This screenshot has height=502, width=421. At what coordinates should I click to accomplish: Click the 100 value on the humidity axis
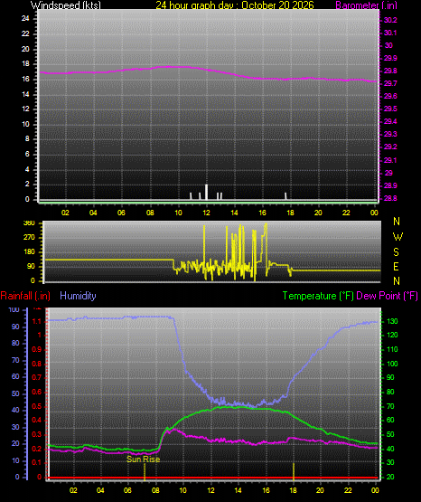point(14,309)
